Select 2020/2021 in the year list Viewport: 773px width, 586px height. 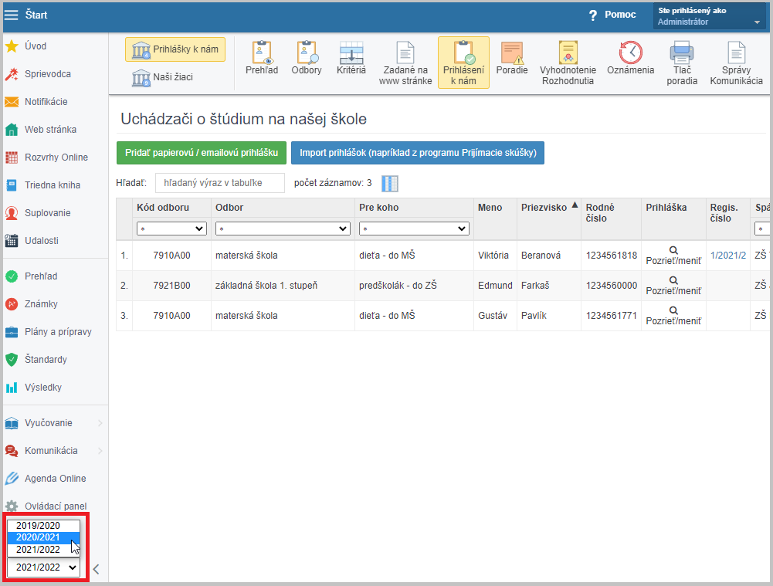point(43,537)
